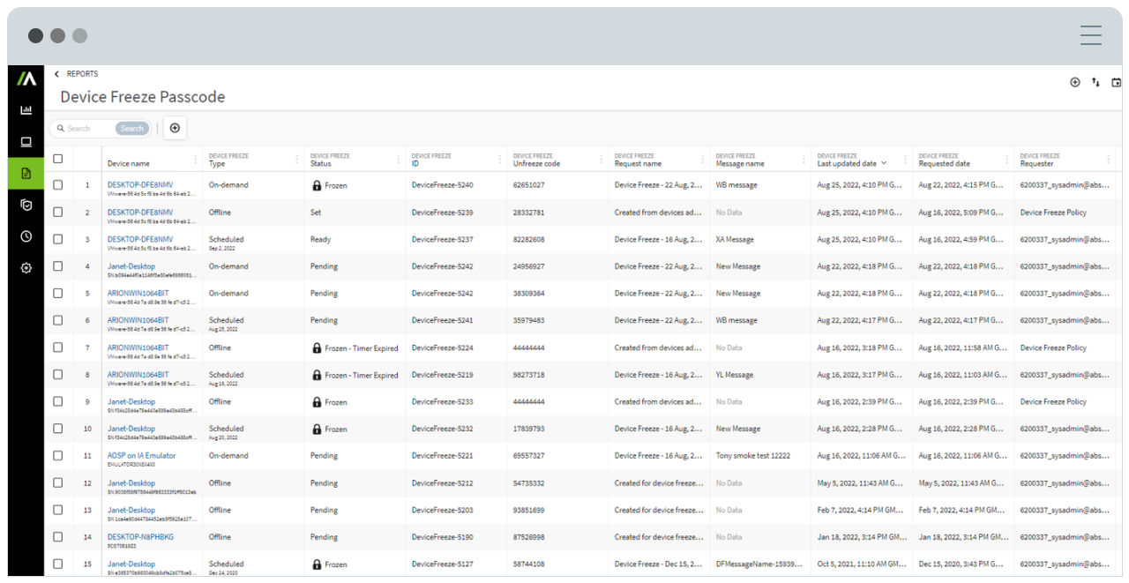1129x583 pixels.
Task: Toggle the select-all checkbox in the table header
Action: (58, 159)
